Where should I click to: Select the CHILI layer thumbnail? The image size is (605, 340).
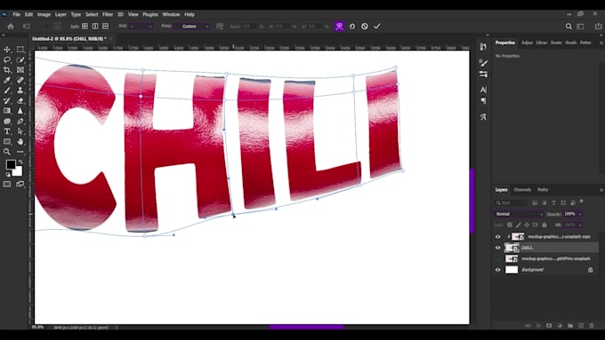[512, 248]
